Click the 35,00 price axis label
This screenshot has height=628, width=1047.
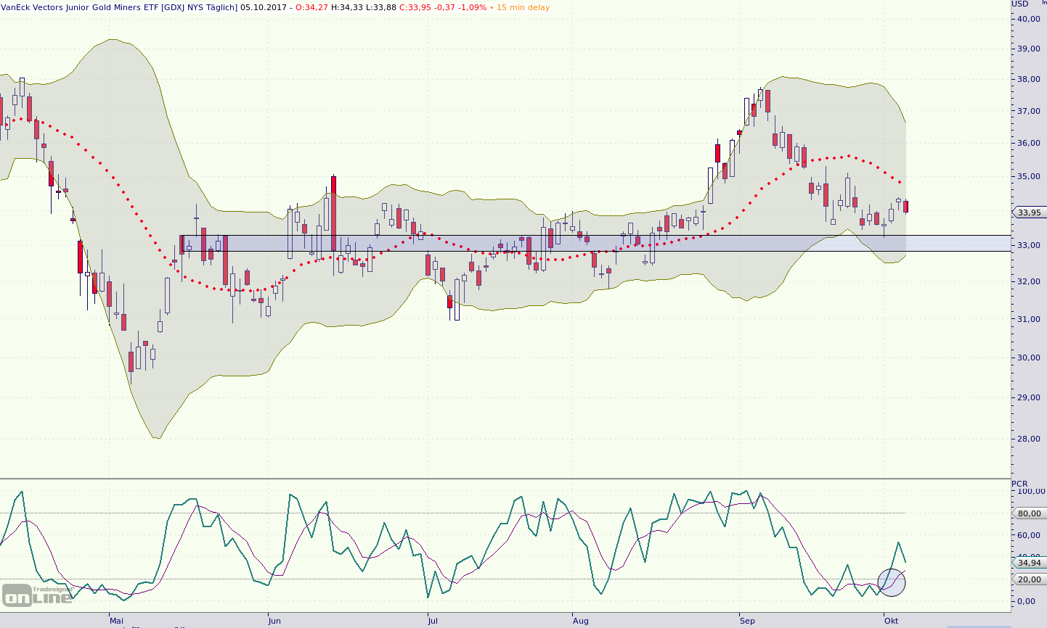tap(1028, 176)
